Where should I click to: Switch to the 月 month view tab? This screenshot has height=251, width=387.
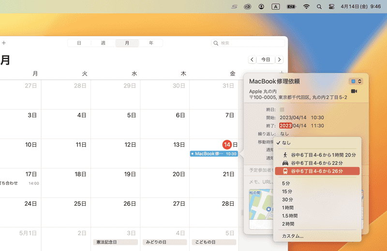tap(127, 43)
